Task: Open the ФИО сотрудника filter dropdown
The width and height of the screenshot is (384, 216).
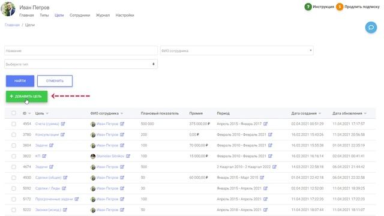Action: (x=236, y=50)
